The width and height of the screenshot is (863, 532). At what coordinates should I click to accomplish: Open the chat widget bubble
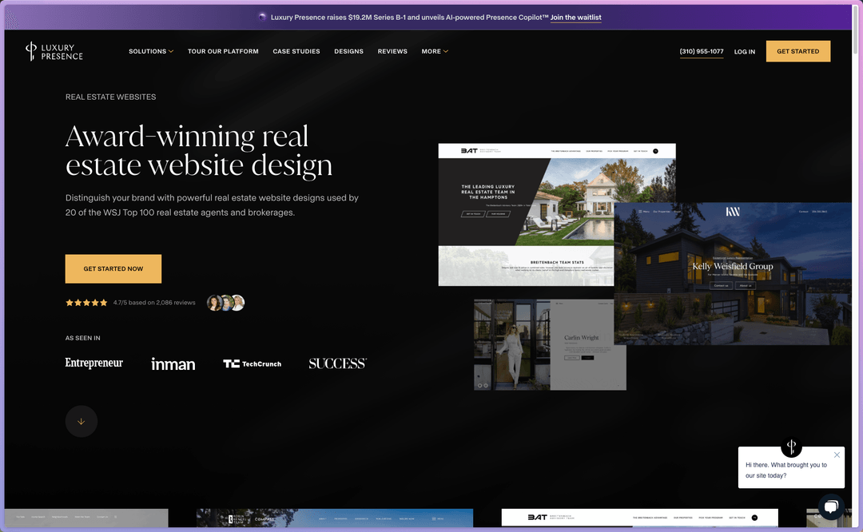pos(831,506)
